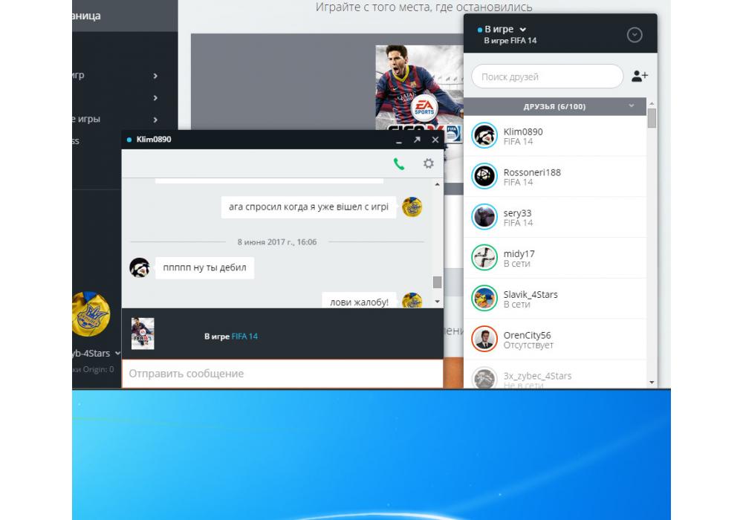Screen dimensions: 743x520
Task: Expand the top sidebar menu chevron
Action: pyautogui.click(x=155, y=76)
